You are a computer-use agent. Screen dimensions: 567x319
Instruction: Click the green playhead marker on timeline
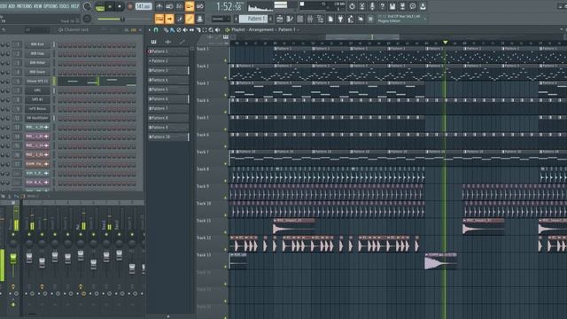pyautogui.click(x=446, y=43)
